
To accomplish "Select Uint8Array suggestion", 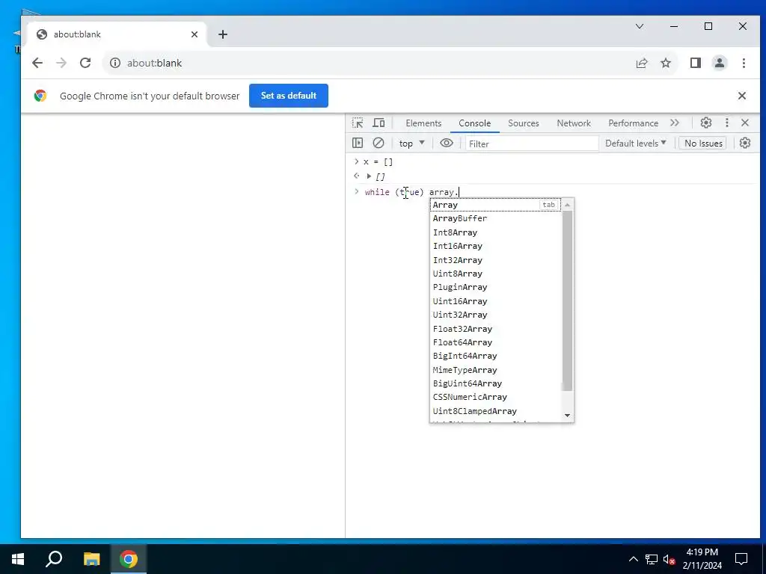I will tap(495, 274).
